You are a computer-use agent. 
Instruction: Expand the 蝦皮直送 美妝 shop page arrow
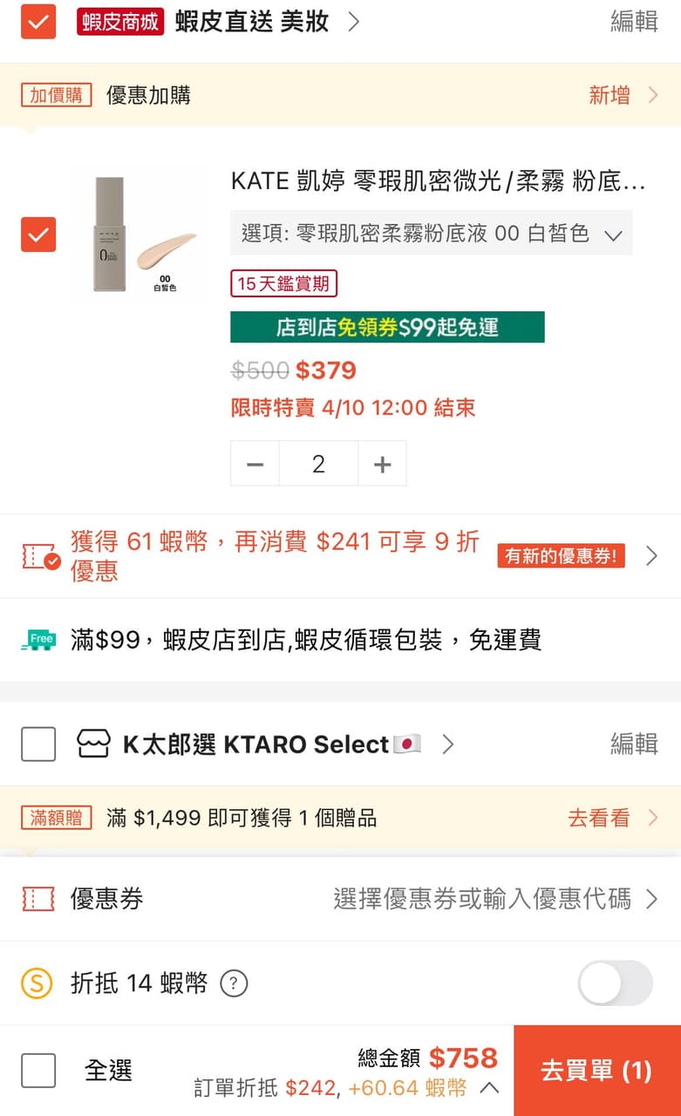353,22
